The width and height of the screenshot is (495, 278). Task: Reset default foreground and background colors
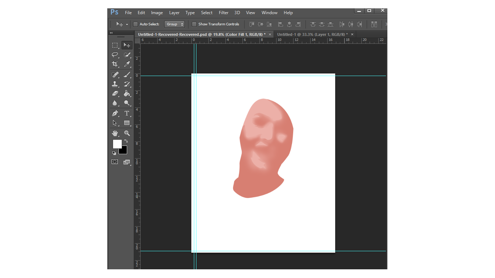tap(114, 153)
